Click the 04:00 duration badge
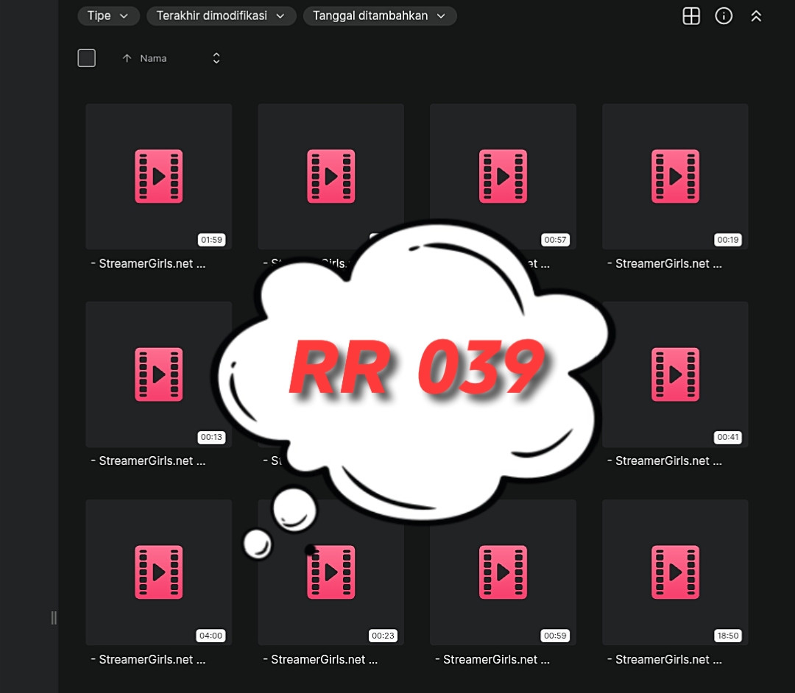Image resolution: width=795 pixels, height=693 pixels. (211, 636)
